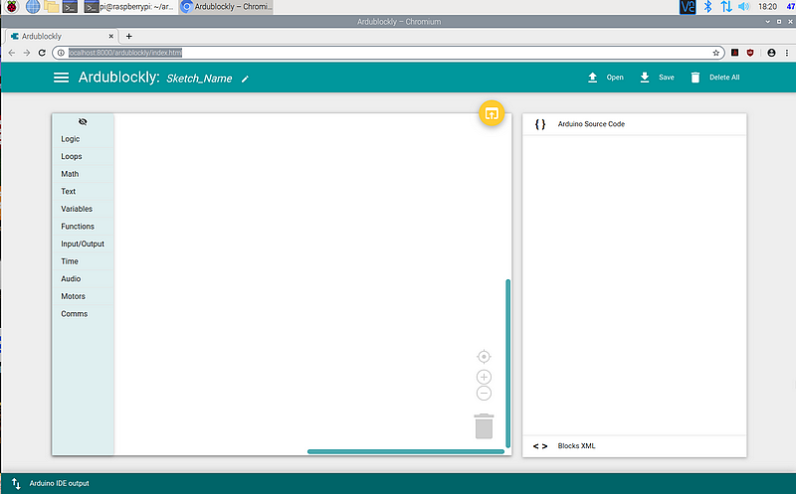
Task: Expand the Arduino IDE output bar
Action: (x=399, y=483)
